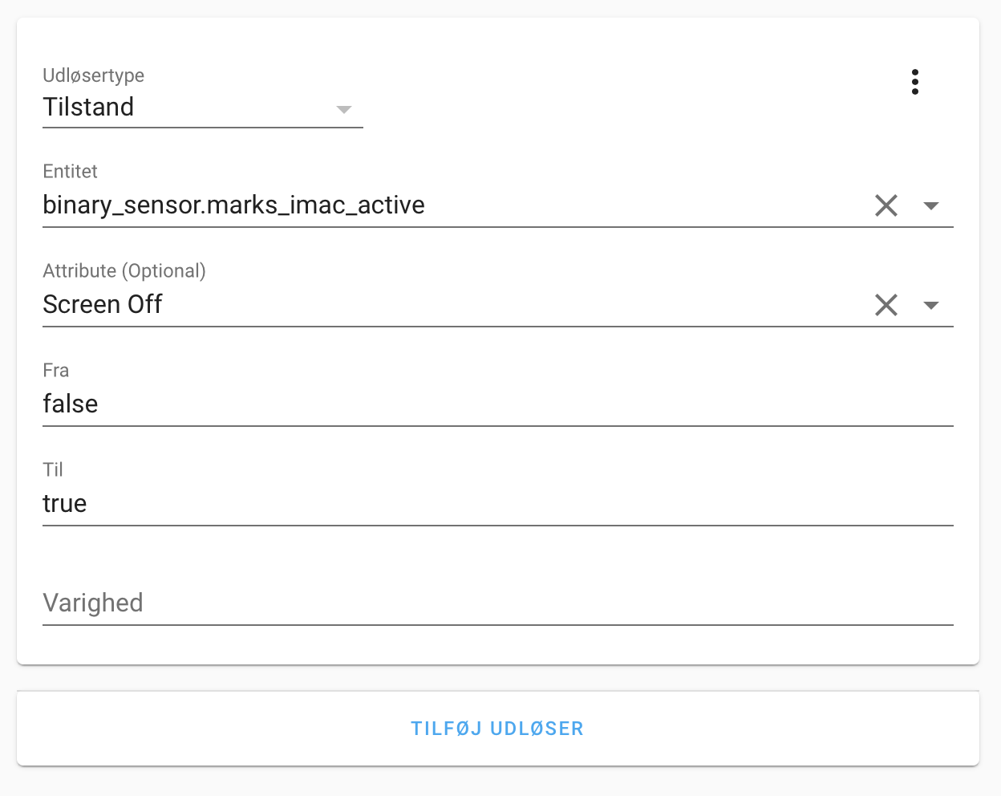This screenshot has height=796, width=1001.
Task: Select the text 'false' in the Fra field
Action: [70, 404]
